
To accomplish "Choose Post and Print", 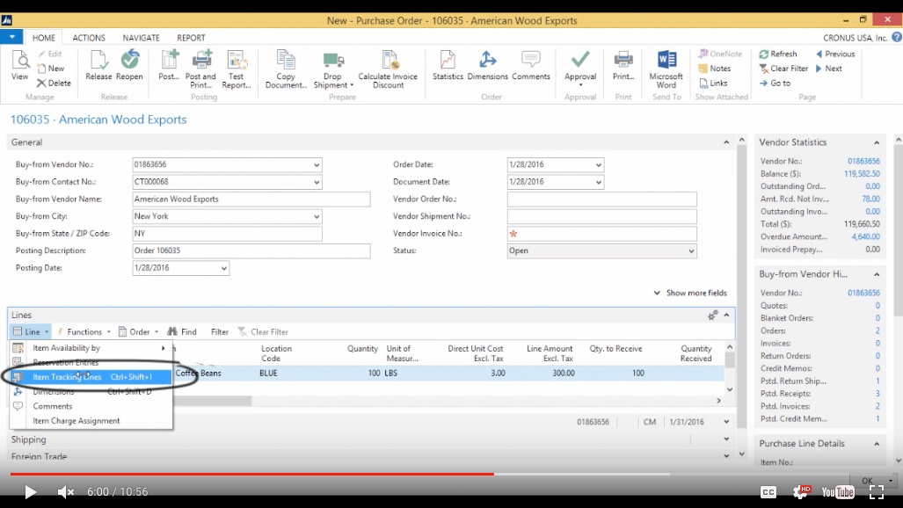I will tap(200, 69).
